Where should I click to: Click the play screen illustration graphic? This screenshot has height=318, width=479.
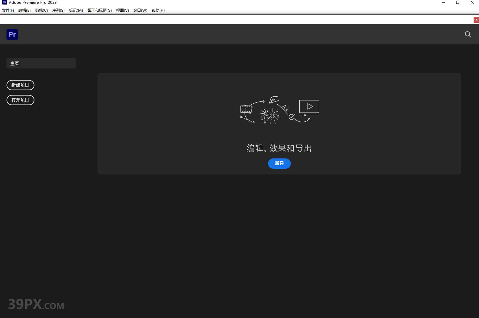click(309, 107)
